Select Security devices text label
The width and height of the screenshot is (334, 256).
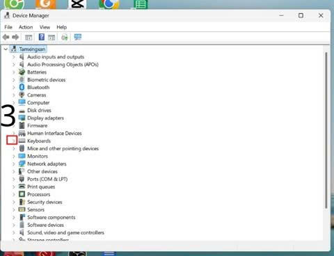coord(45,202)
